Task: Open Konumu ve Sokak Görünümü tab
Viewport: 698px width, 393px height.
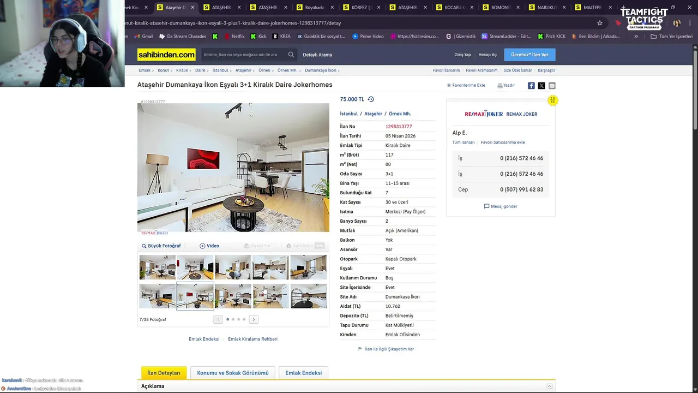Action: (x=233, y=373)
